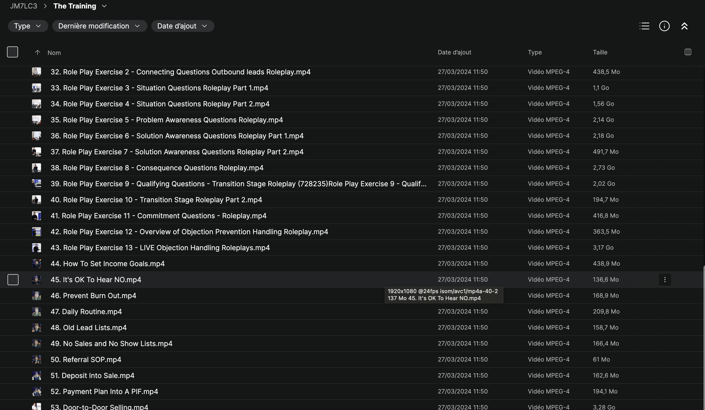The image size is (705, 410).
Task: Open 50. Referral SOP.mp4
Action: click(86, 360)
